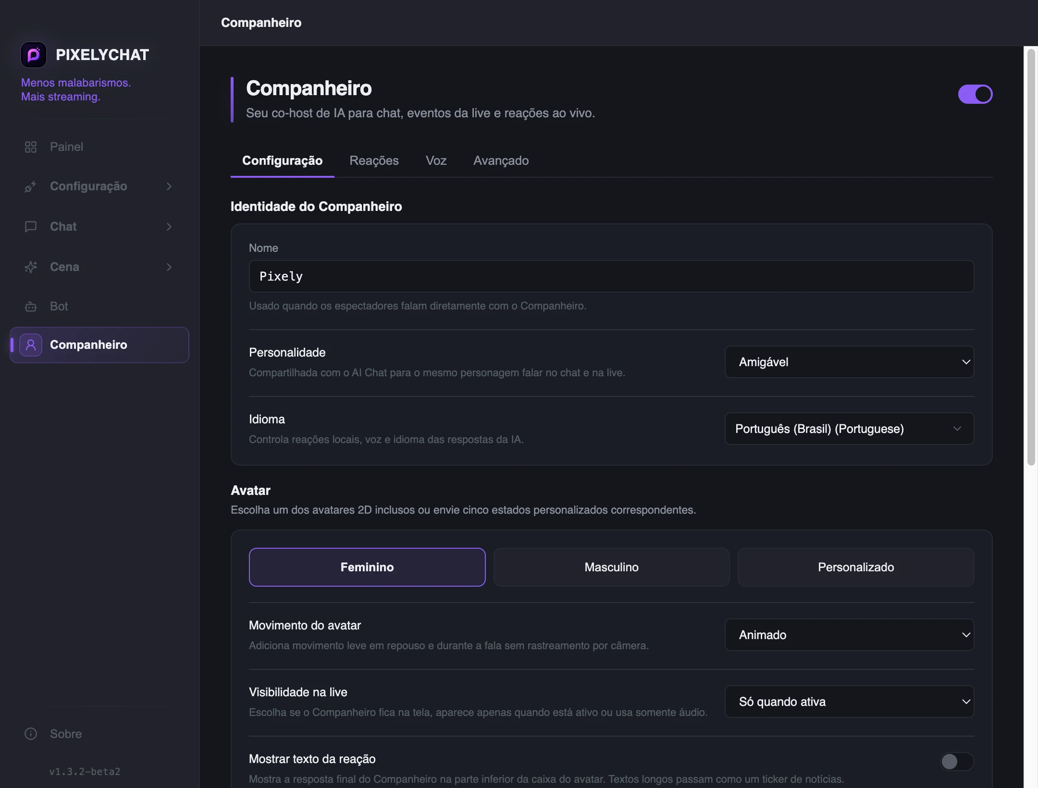The image size is (1038, 788).
Task: Expand the Cena sidebar chevron
Action: tap(169, 267)
